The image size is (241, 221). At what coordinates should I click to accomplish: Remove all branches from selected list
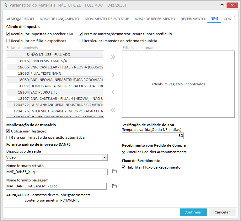click(x=113, y=110)
